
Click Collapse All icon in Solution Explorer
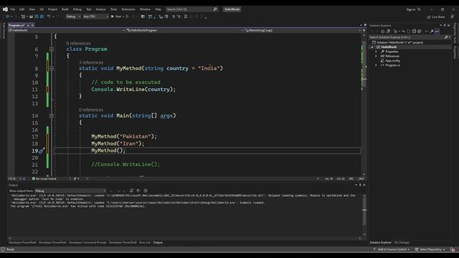(414, 32)
